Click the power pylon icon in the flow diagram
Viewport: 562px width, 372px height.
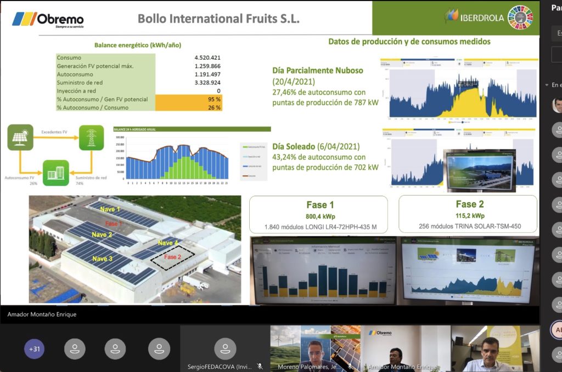[x=92, y=138]
